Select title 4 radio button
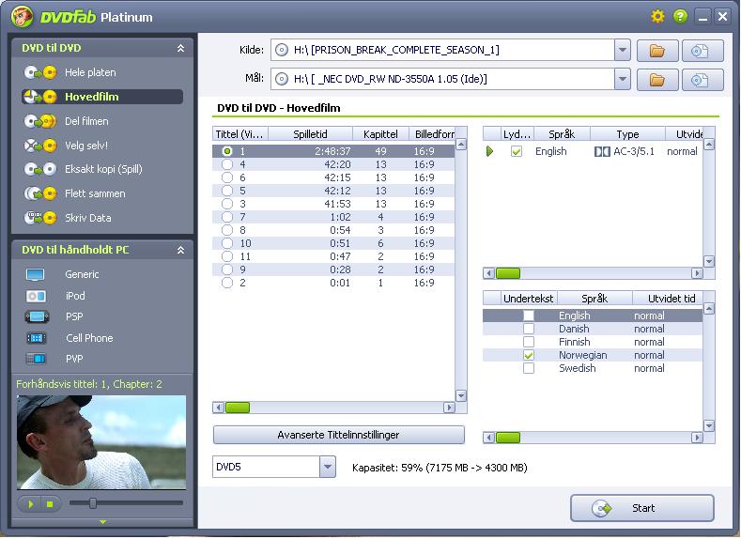The image size is (741, 539). pyautogui.click(x=227, y=164)
